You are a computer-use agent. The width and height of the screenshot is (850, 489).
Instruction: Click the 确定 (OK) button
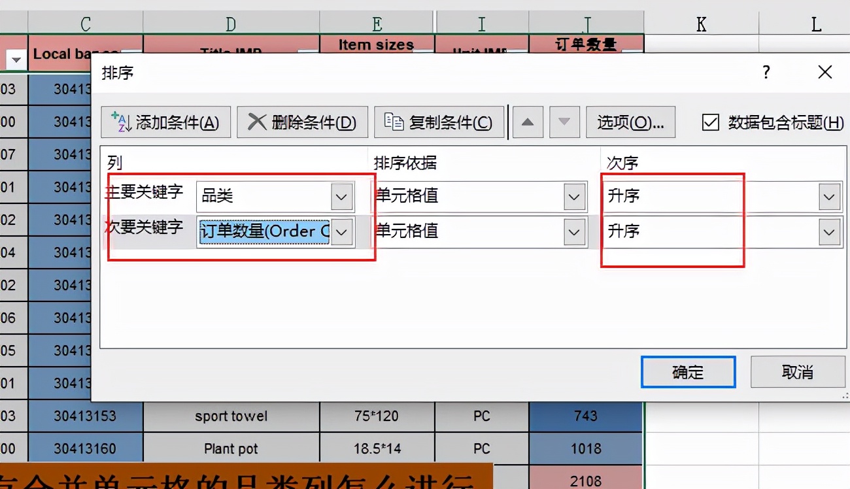pos(688,371)
